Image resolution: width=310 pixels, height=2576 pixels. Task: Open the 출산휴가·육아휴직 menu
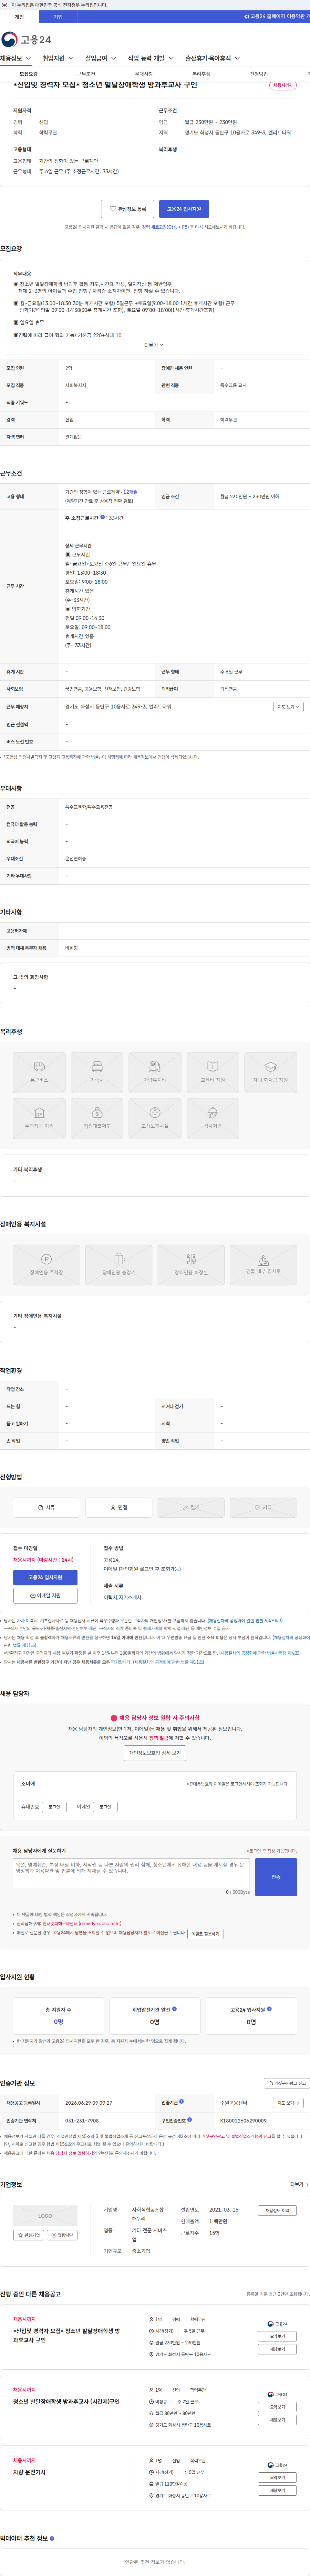[212, 58]
